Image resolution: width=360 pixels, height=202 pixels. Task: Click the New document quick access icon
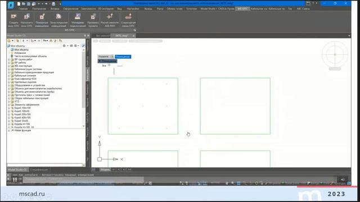[19, 4]
